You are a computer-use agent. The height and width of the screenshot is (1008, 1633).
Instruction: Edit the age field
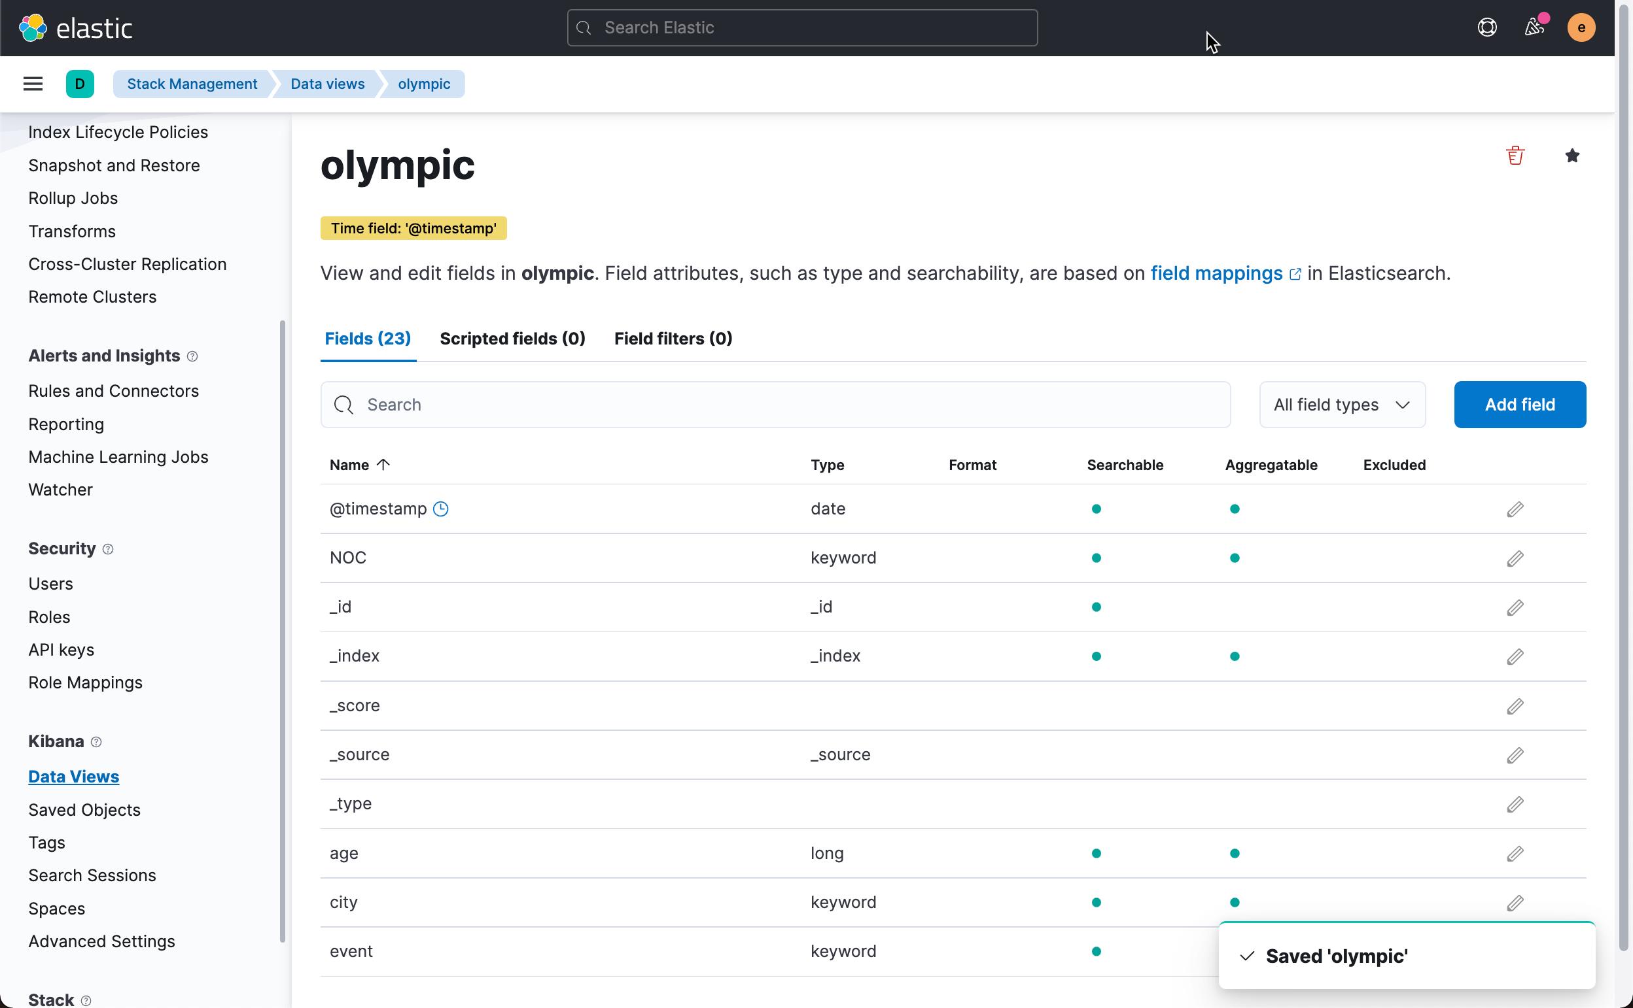coord(1515,854)
